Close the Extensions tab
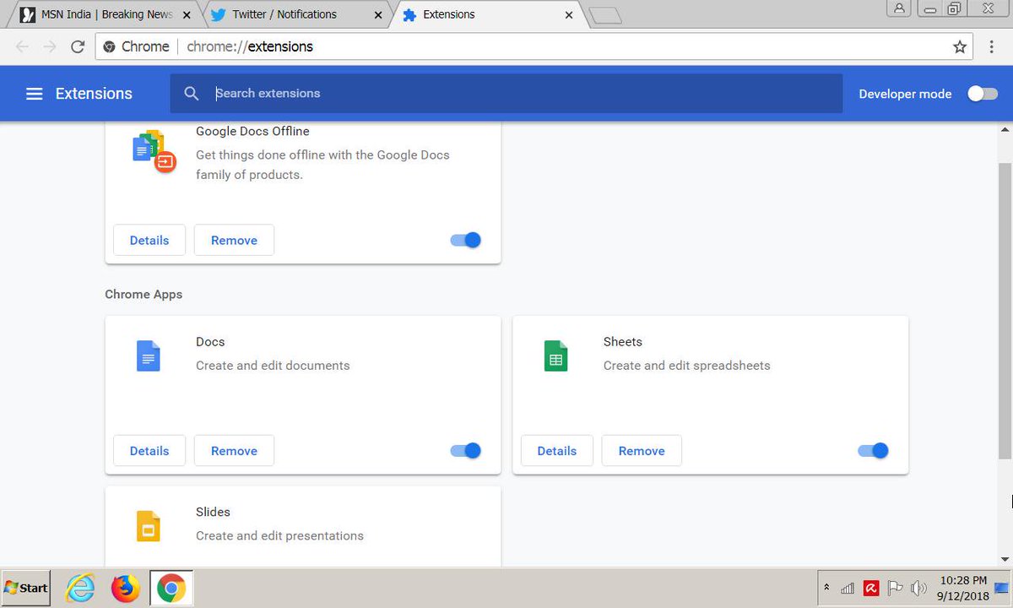 pos(569,14)
